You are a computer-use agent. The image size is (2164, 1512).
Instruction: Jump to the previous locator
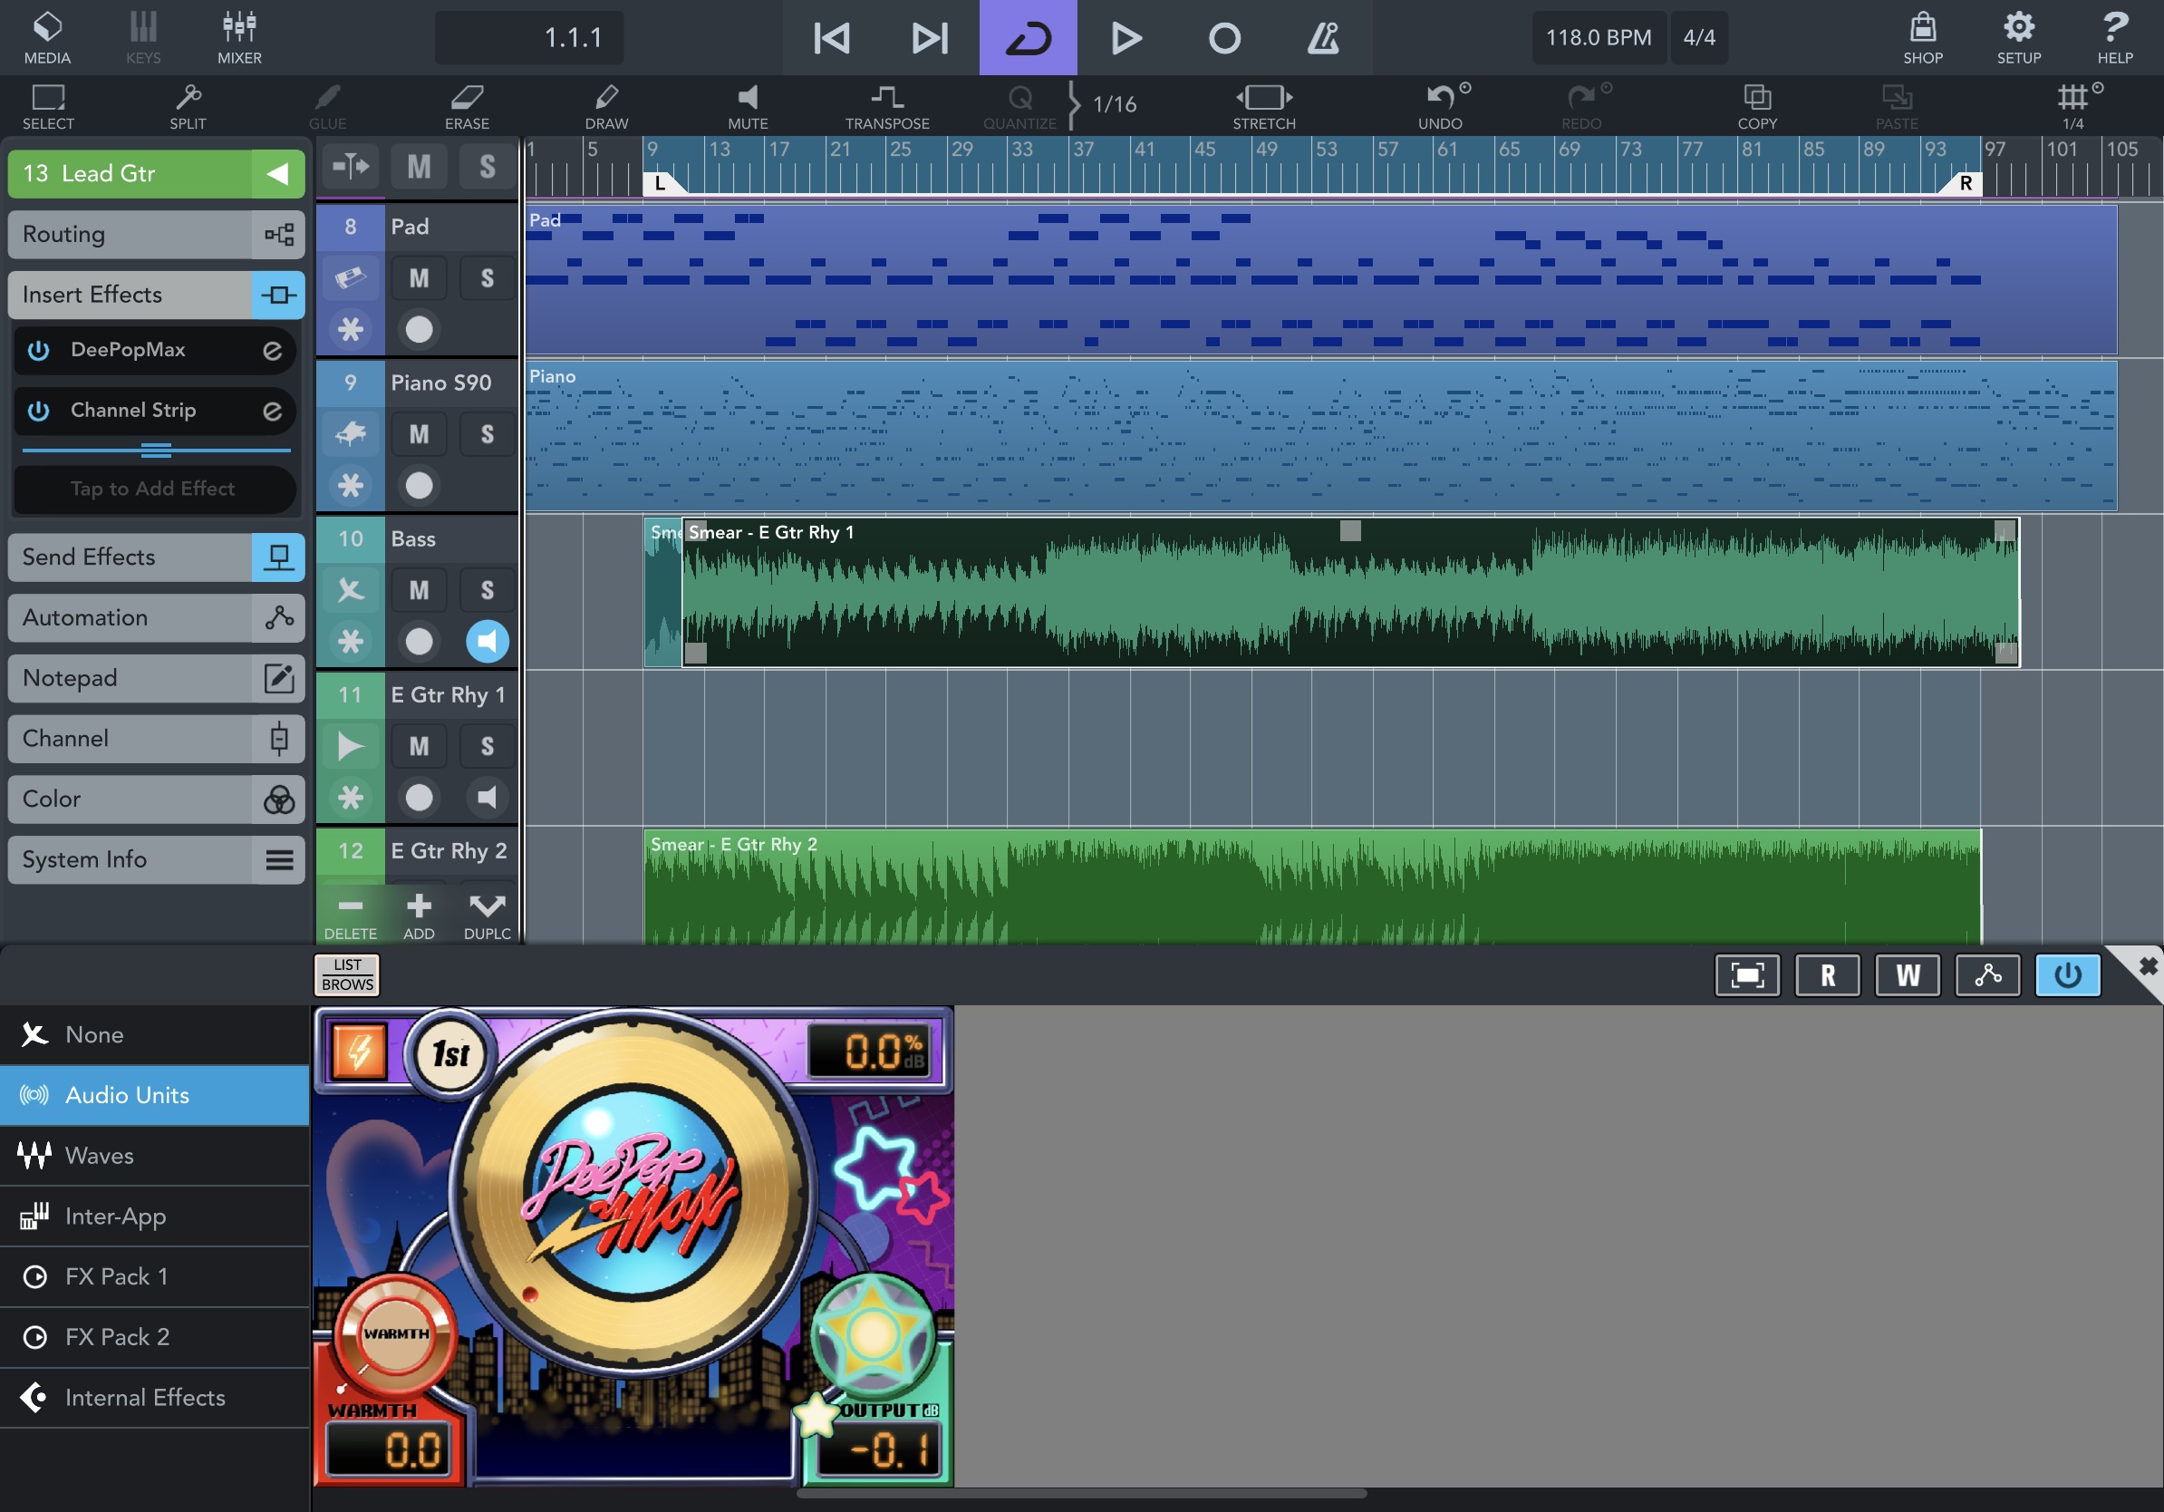point(831,38)
